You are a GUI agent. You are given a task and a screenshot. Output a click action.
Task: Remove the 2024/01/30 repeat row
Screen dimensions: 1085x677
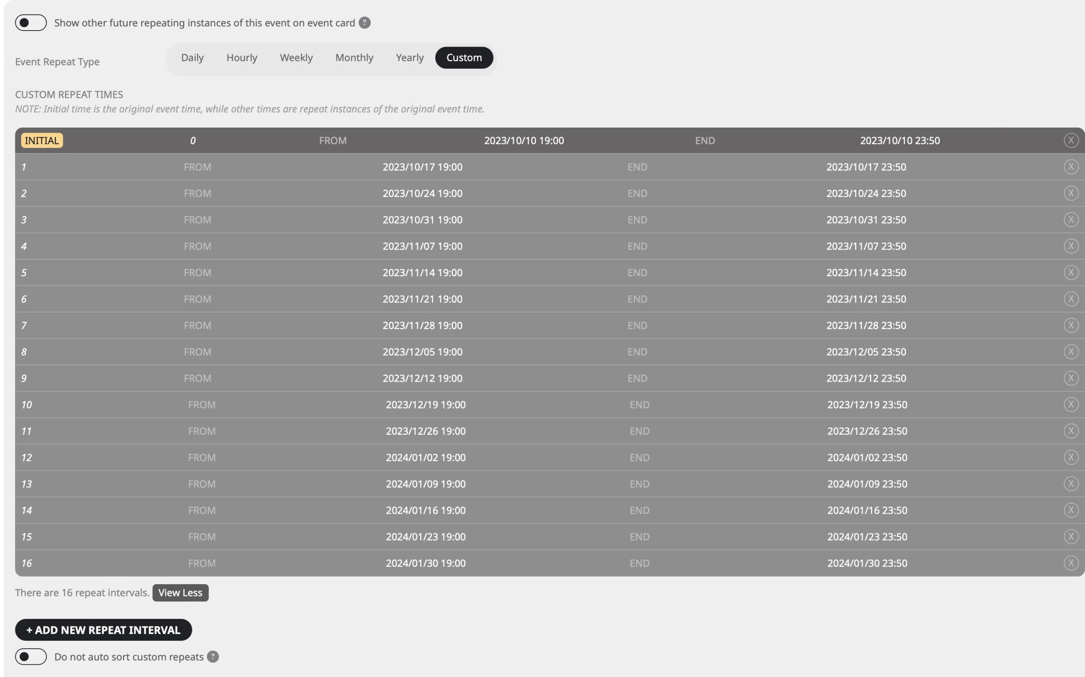pyautogui.click(x=1071, y=563)
